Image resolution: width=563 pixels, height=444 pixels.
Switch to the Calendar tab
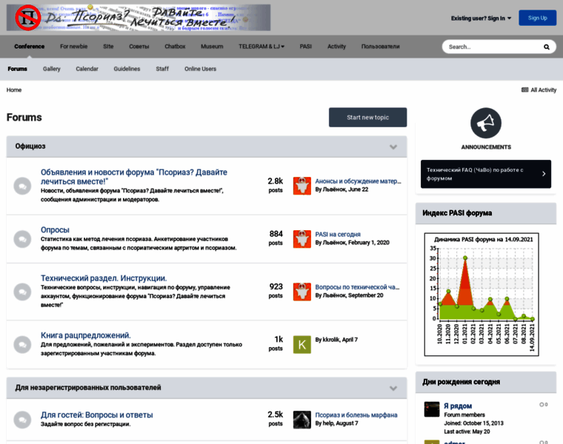tap(87, 69)
